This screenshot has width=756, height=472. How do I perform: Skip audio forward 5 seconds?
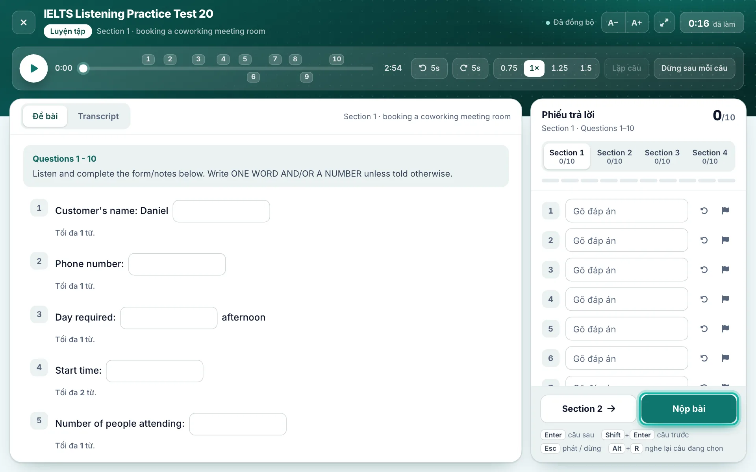tap(470, 68)
